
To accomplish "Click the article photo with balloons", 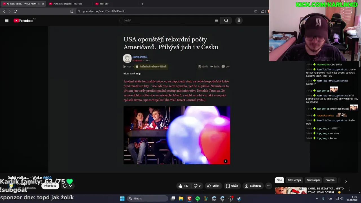I will (x=177, y=135).
